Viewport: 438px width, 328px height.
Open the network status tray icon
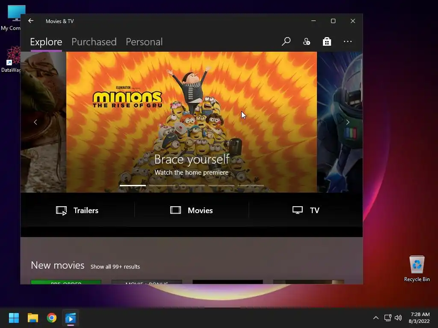click(388, 318)
